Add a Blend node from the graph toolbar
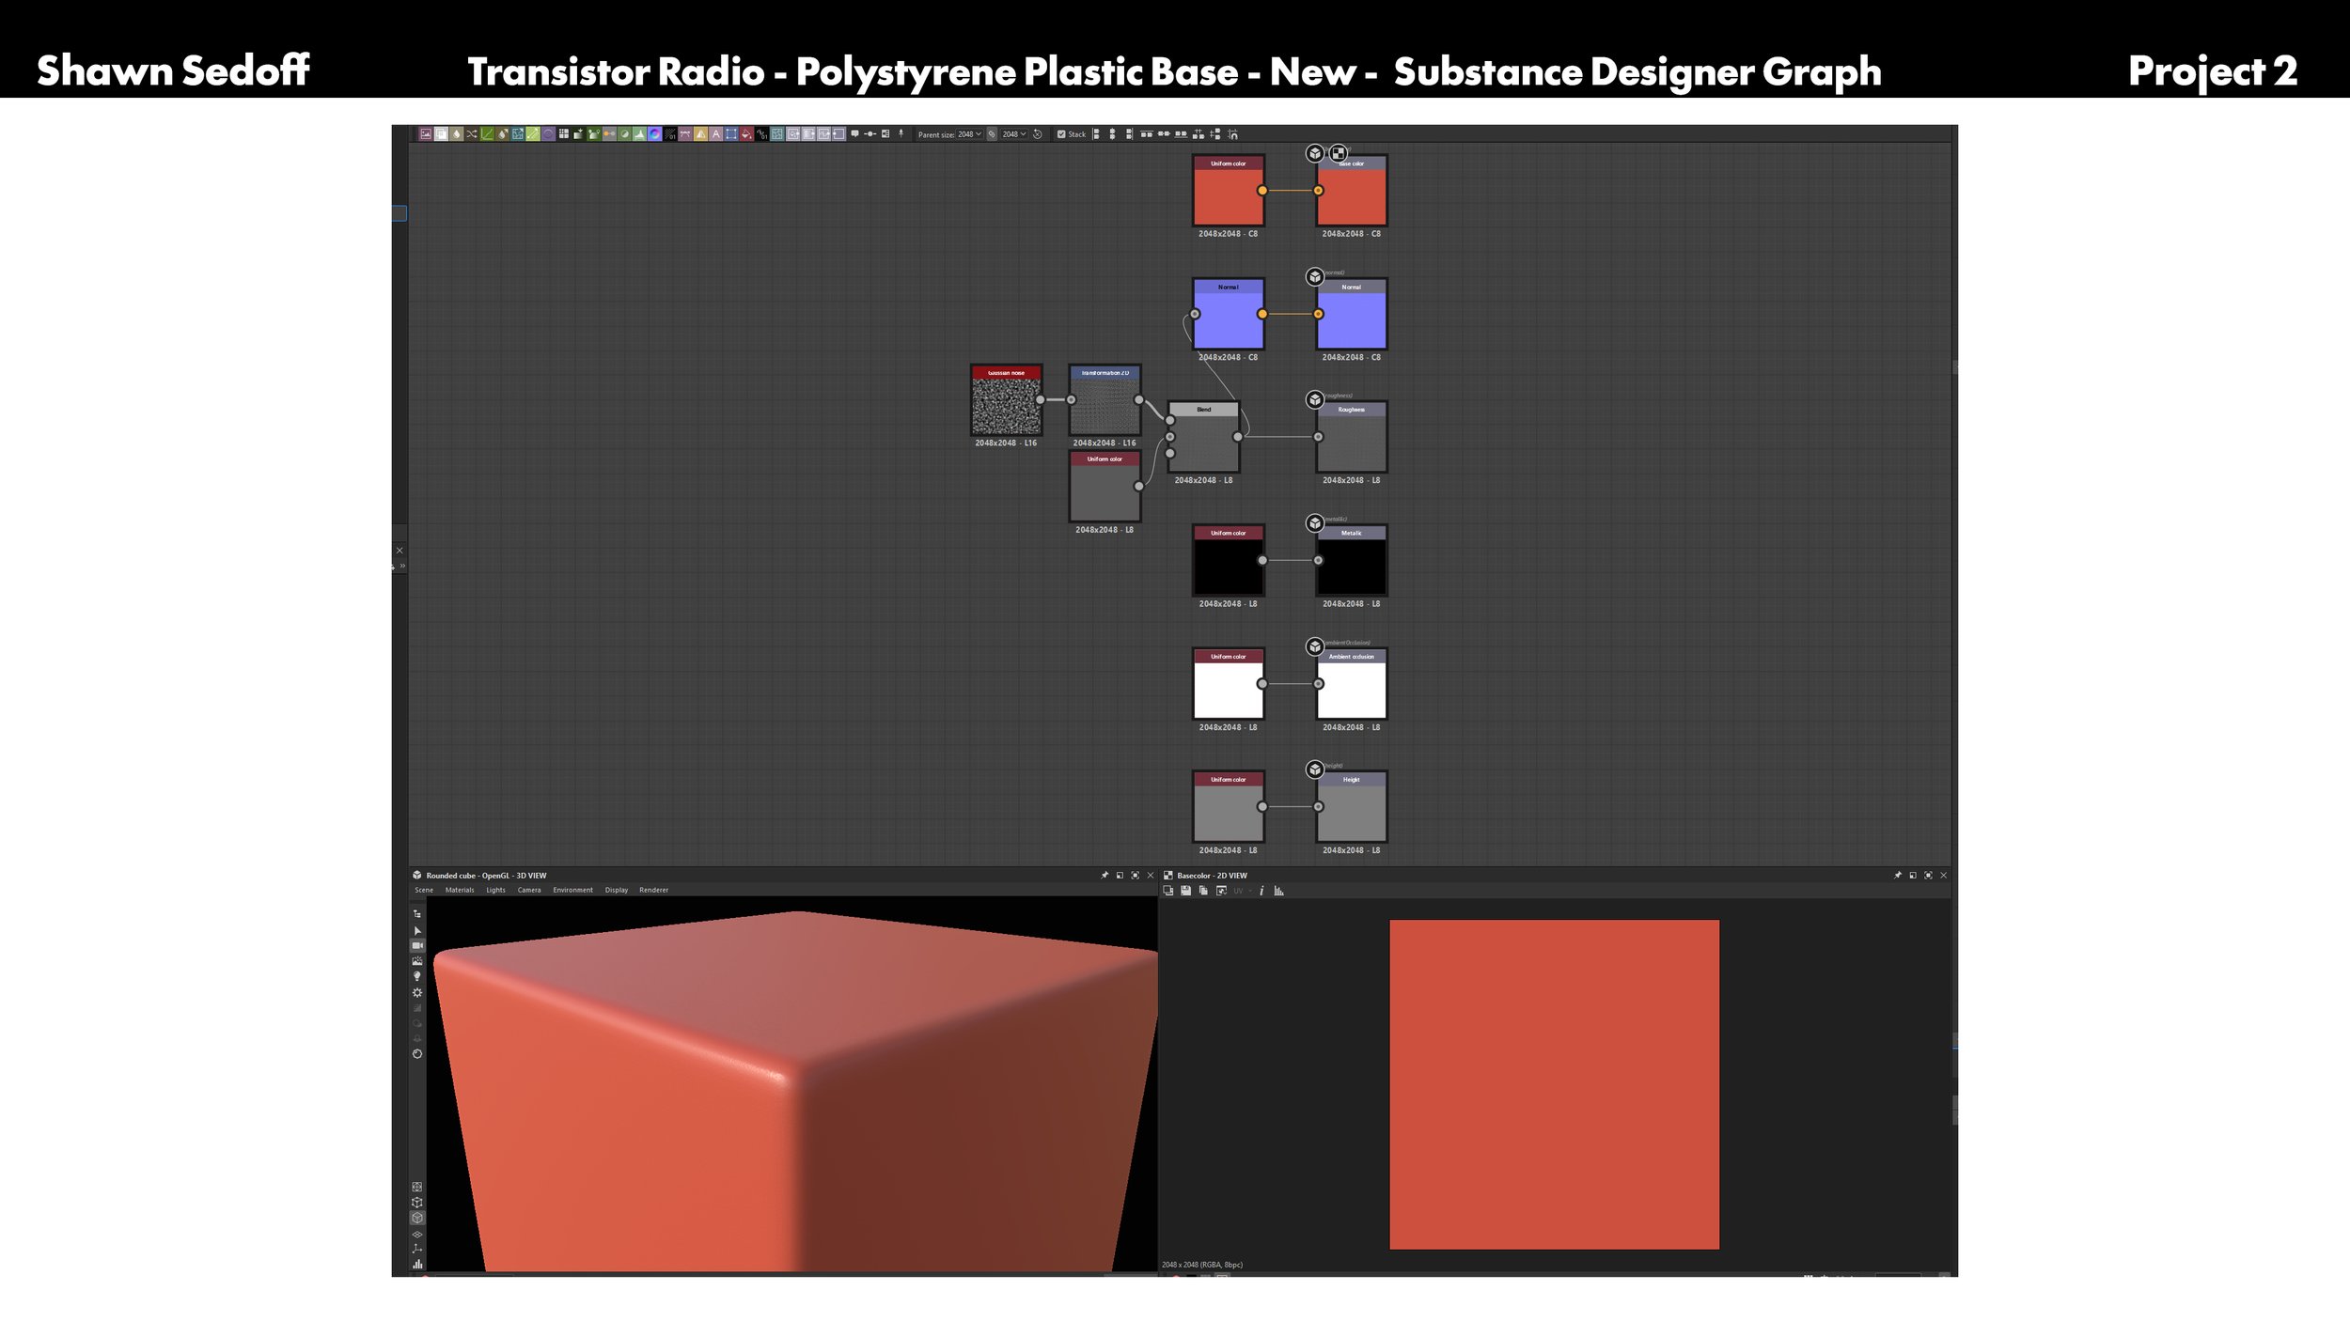 441,134
